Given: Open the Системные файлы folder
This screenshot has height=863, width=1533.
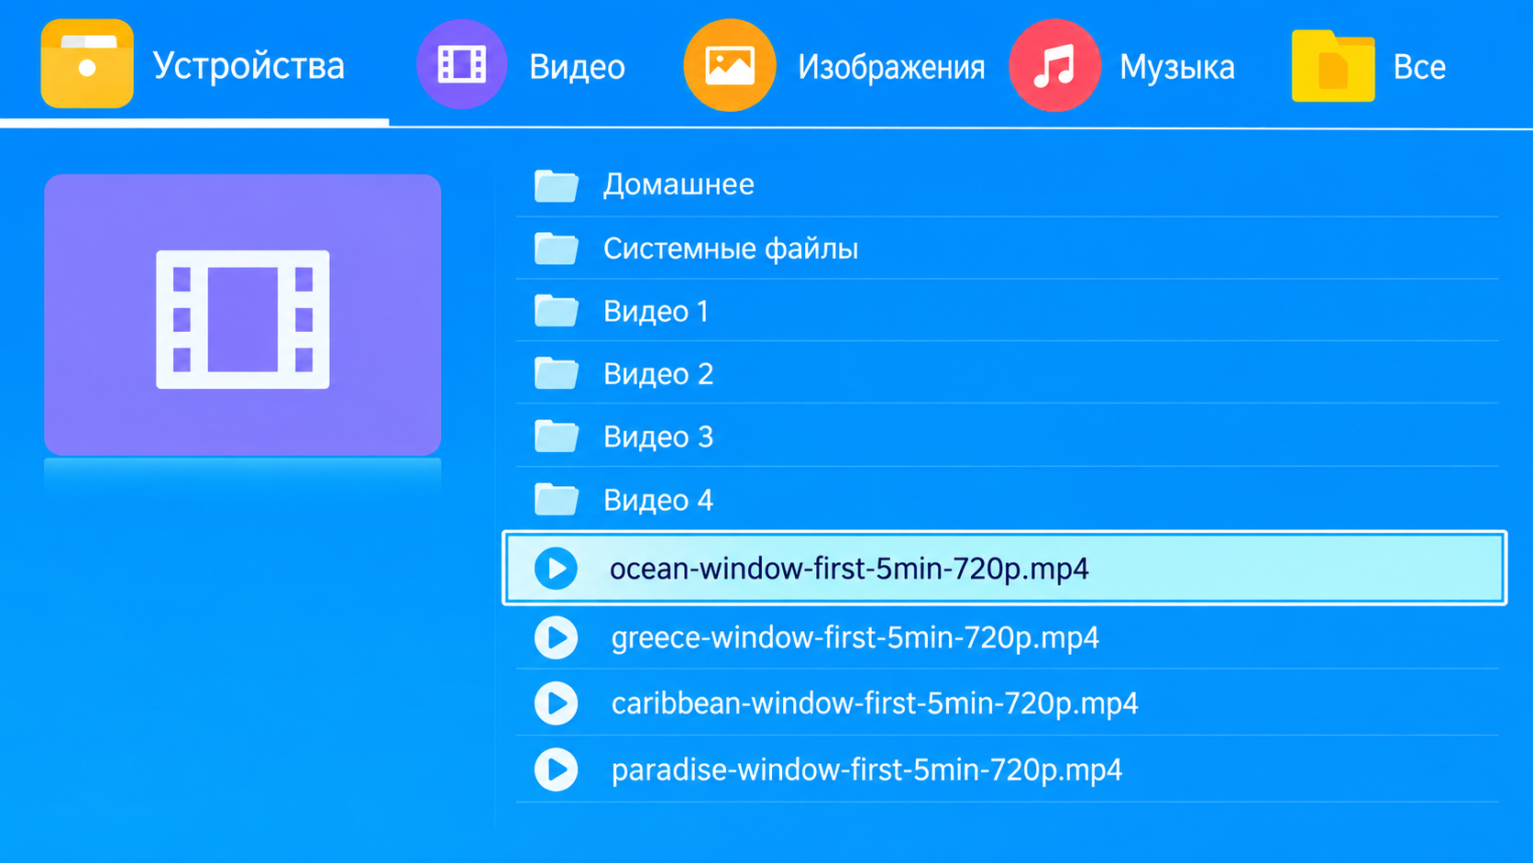Looking at the screenshot, I should click(1007, 249).
